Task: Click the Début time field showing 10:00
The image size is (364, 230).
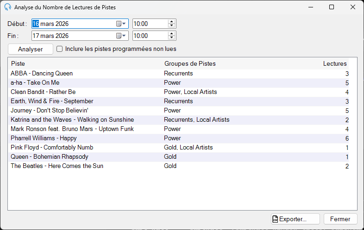Action: pos(150,24)
